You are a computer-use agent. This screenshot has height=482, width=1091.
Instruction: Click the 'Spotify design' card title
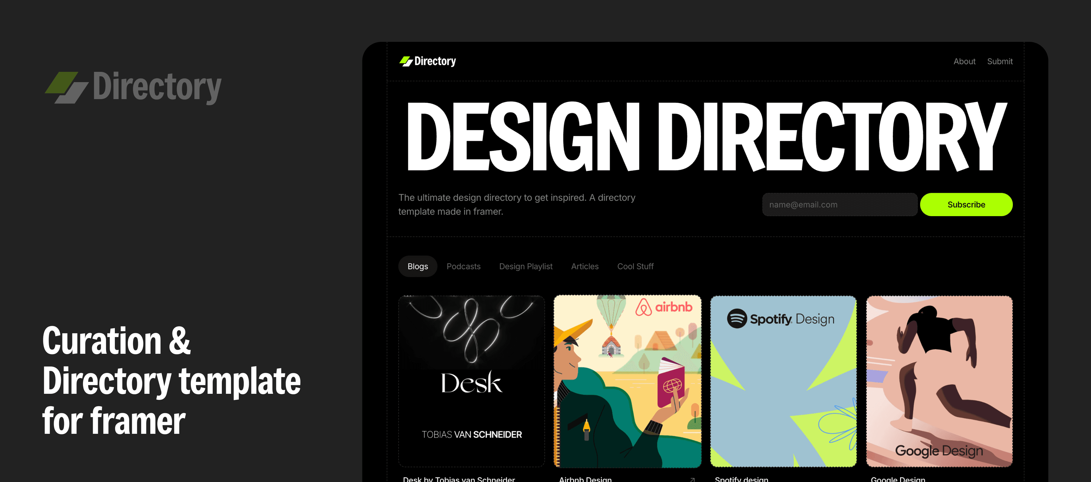coord(741,479)
